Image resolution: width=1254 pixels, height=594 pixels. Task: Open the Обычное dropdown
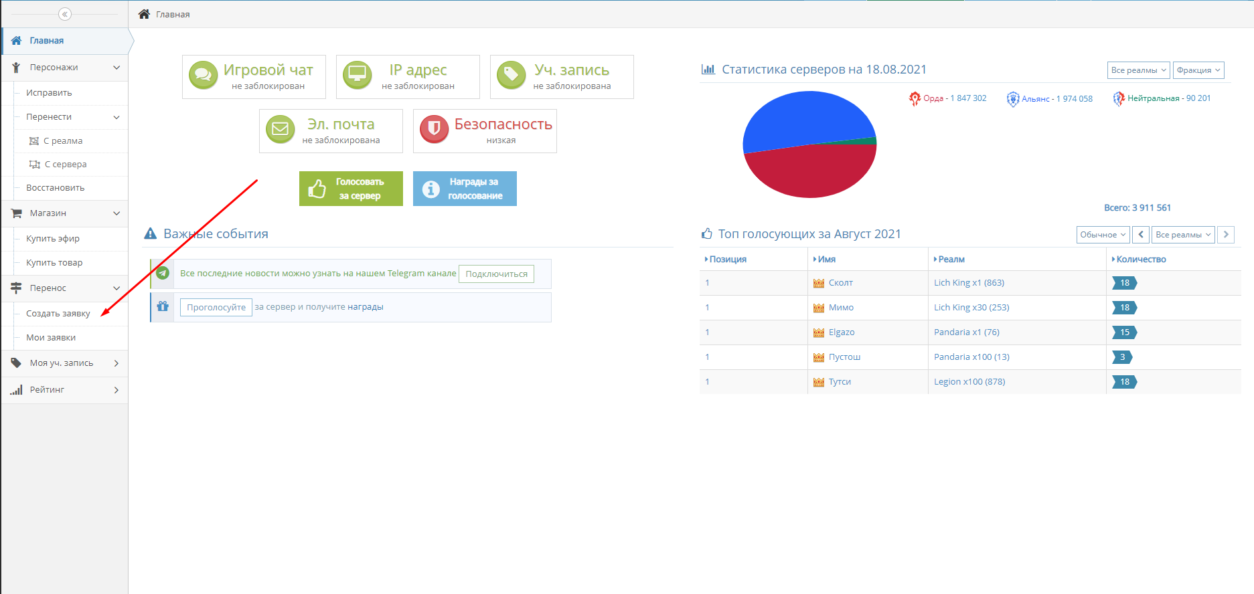(x=1103, y=235)
